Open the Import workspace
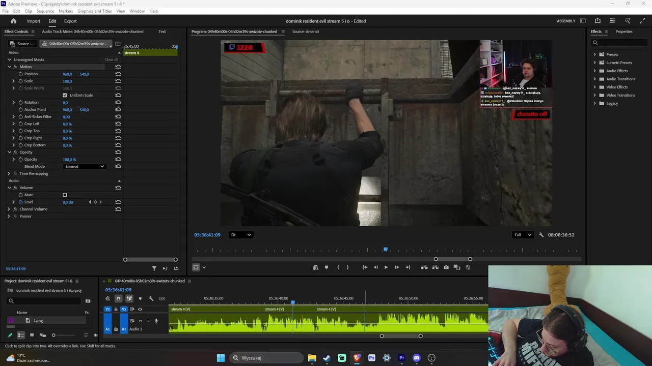This screenshot has height=366, width=652. click(34, 21)
